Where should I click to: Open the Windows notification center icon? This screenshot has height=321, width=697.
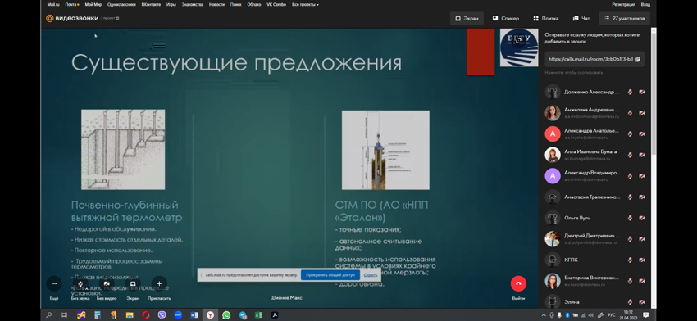[x=645, y=315]
